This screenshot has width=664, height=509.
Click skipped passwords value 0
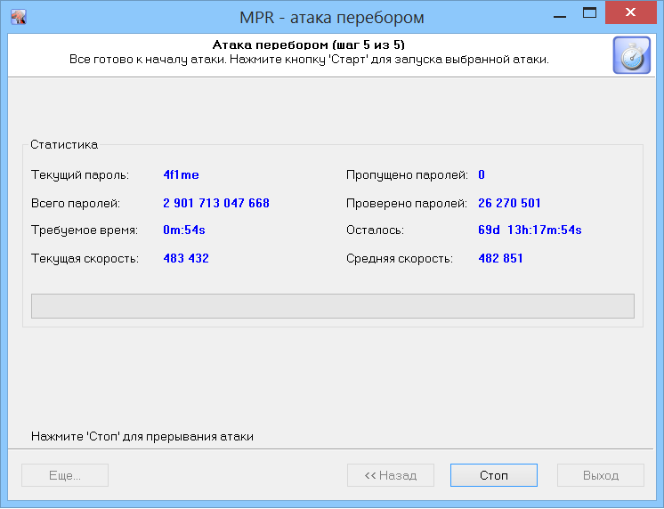(482, 175)
